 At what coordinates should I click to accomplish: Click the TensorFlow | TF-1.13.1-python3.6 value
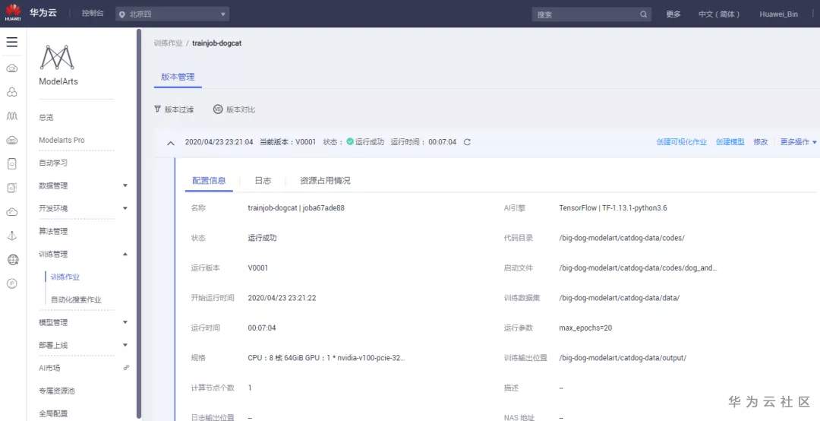[613, 208]
